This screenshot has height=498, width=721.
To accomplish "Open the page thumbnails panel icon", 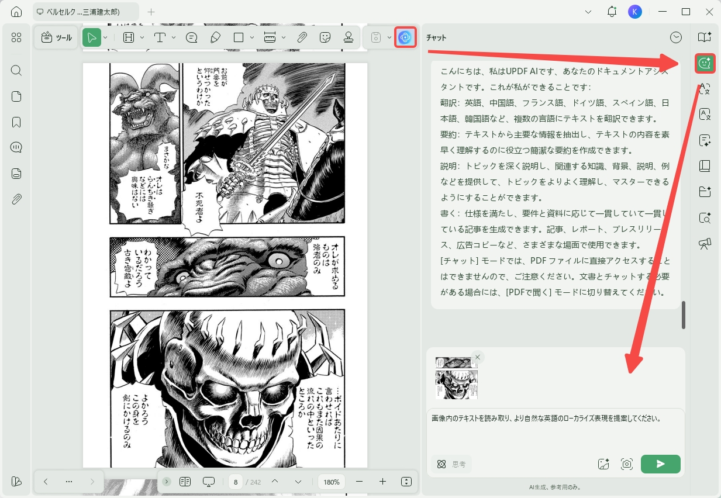I will [x=16, y=96].
